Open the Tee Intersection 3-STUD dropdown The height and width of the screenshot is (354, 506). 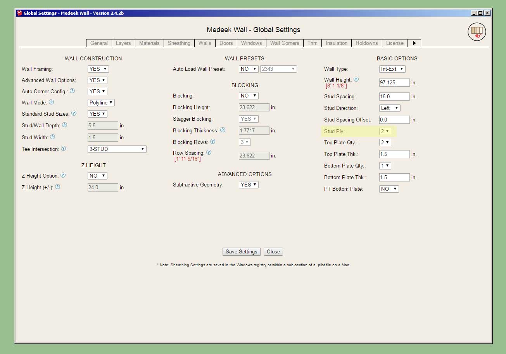pos(117,149)
